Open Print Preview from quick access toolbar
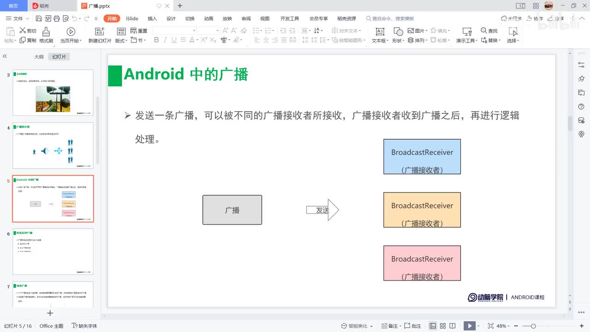 coord(65,18)
